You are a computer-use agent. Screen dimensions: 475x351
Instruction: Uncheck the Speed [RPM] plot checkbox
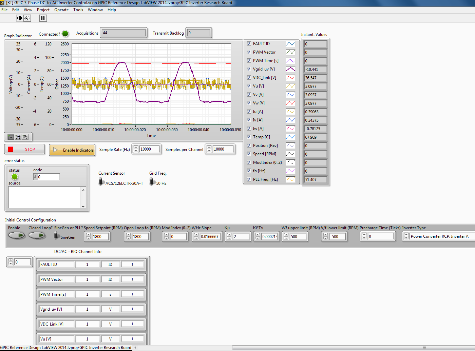(x=249, y=154)
